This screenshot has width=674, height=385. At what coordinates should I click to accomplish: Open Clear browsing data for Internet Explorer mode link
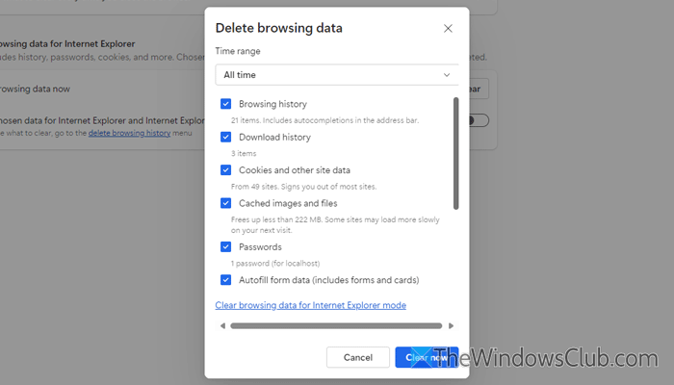(x=310, y=305)
